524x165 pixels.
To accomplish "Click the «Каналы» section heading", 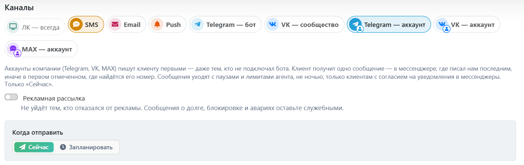I will [19, 7].
